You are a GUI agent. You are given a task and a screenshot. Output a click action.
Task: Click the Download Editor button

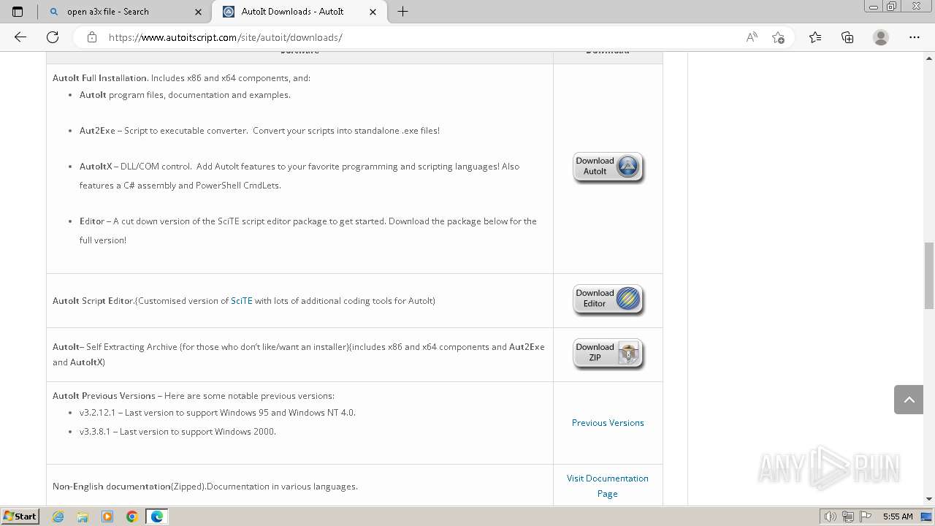[608, 300]
